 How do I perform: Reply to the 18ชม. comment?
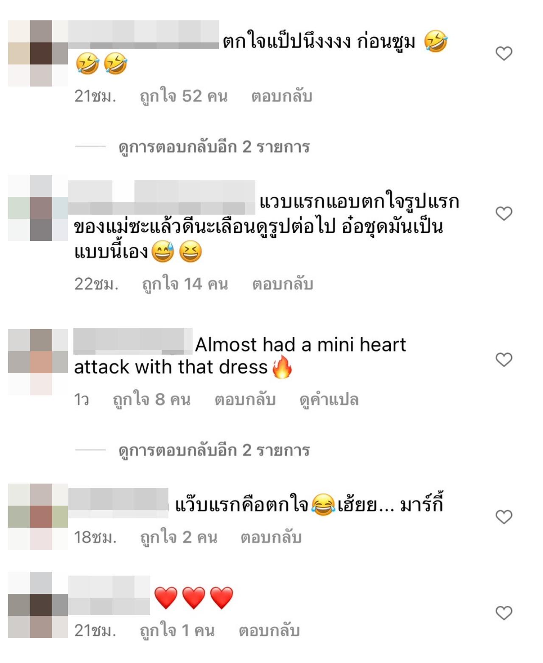(271, 537)
